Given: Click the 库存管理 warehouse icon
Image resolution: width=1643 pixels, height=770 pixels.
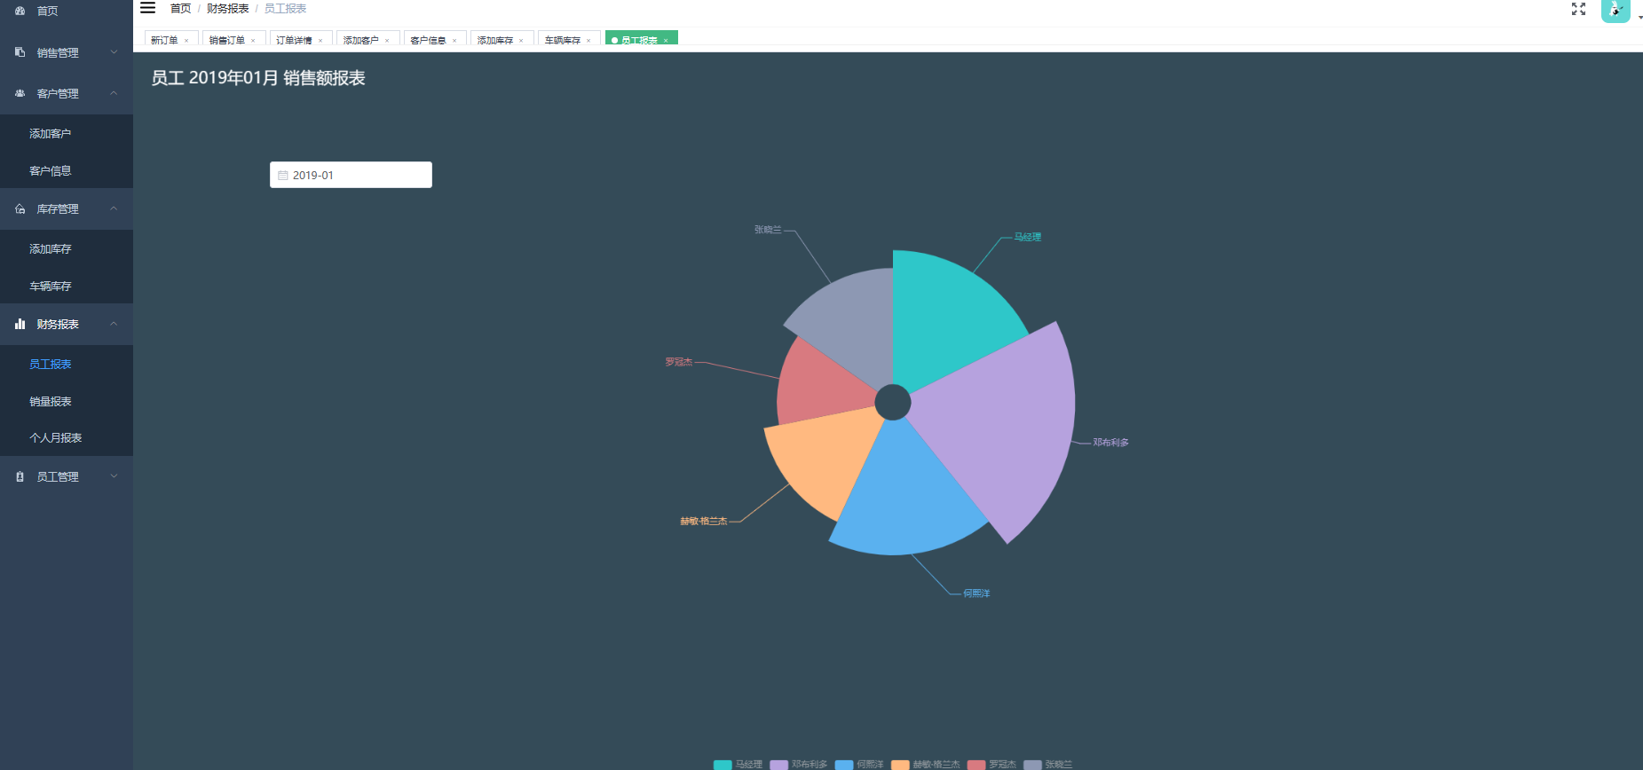Looking at the screenshot, I should (20, 209).
